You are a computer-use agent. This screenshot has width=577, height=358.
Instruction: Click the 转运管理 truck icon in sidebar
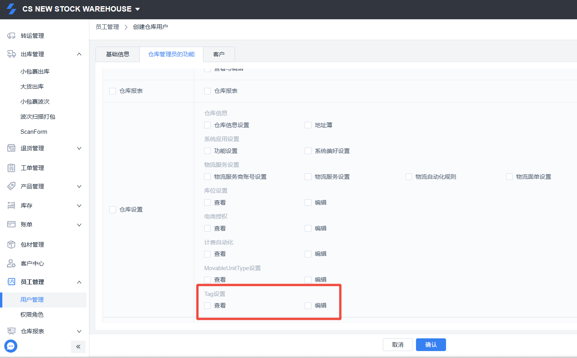(x=11, y=36)
